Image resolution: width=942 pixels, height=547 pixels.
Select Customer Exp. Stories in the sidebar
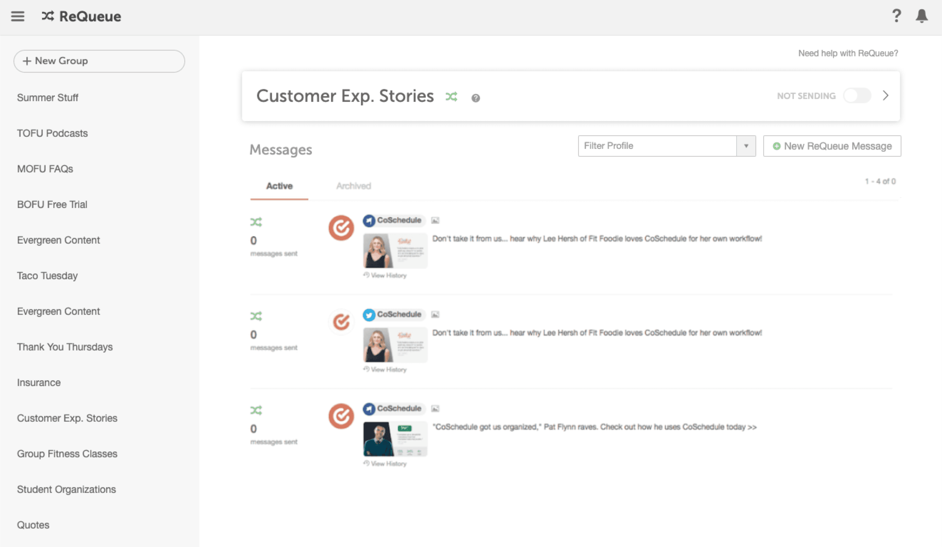click(x=67, y=418)
